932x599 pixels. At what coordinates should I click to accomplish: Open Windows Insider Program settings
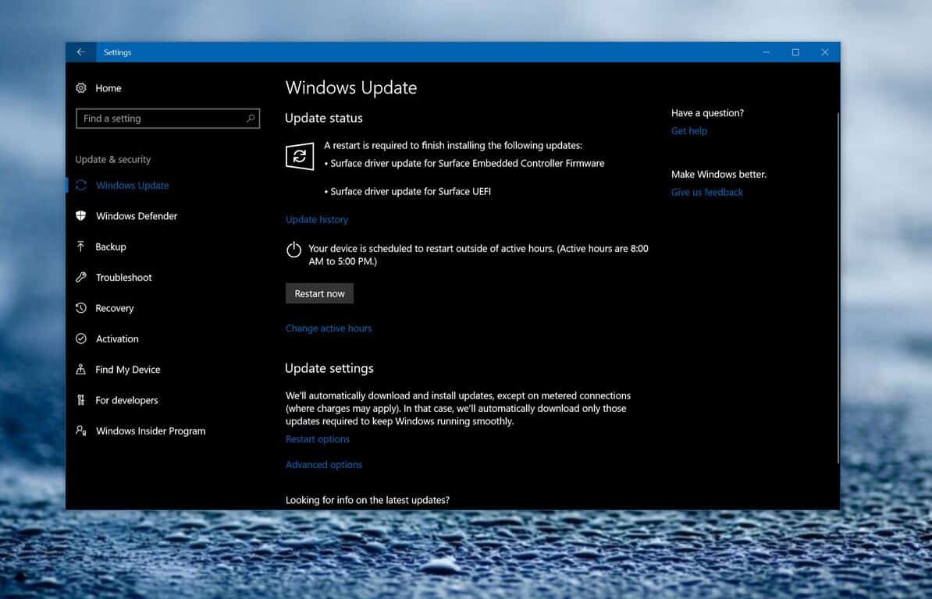coord(151,431)
